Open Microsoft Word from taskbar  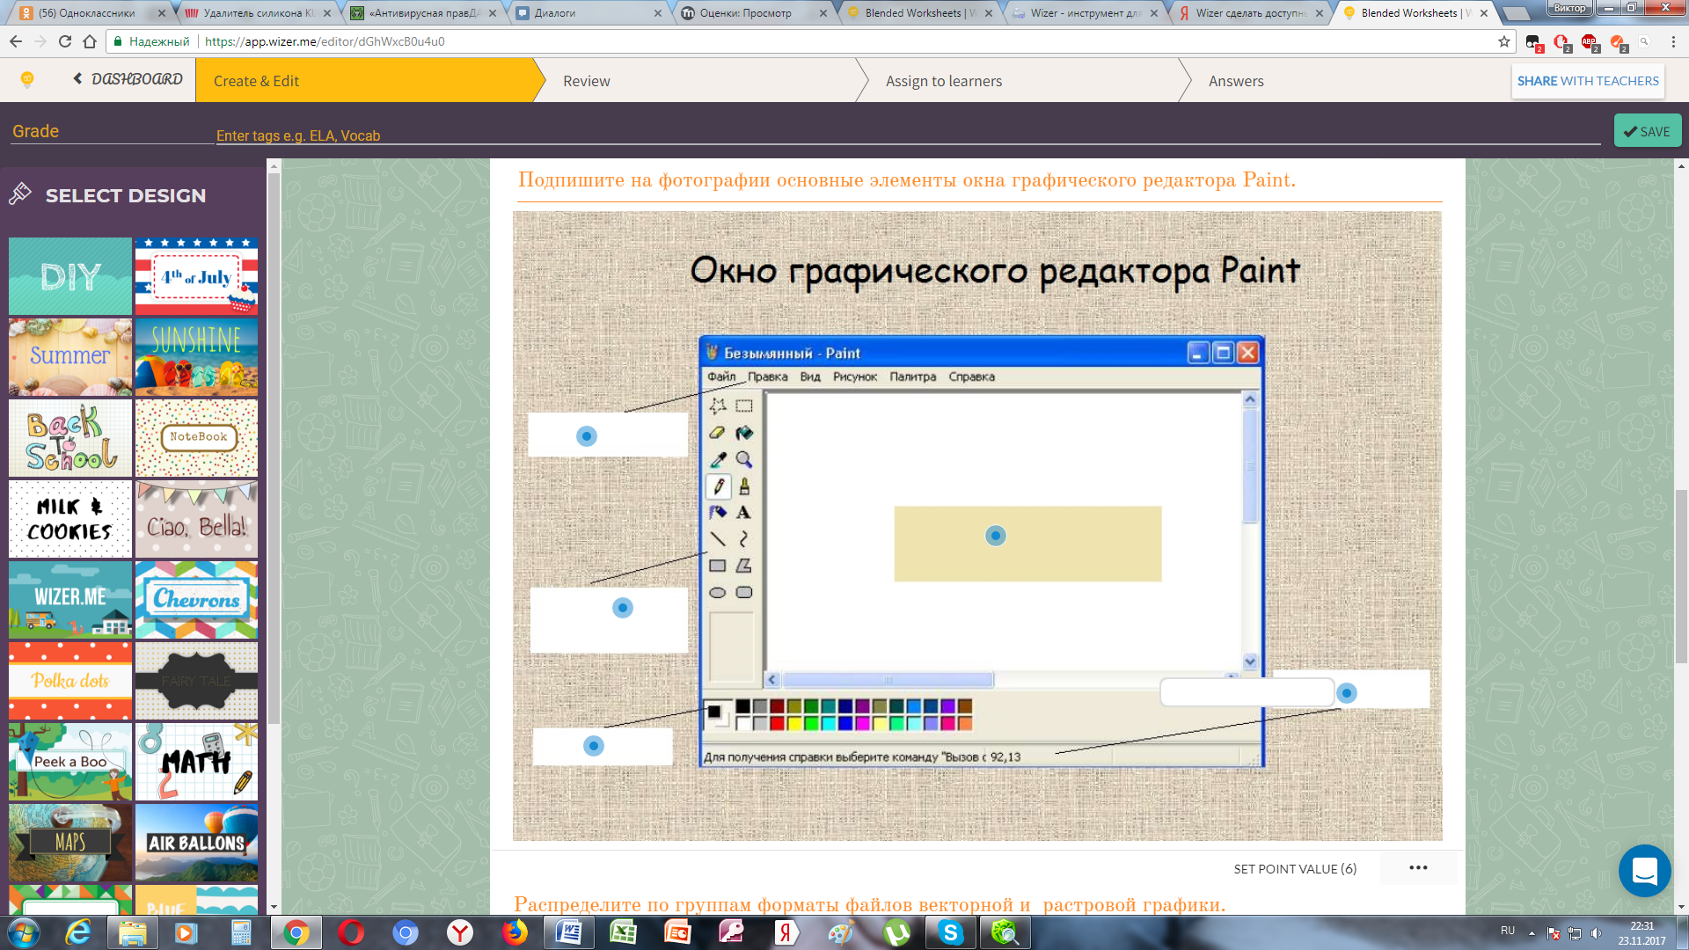click(x=569, y=932)
